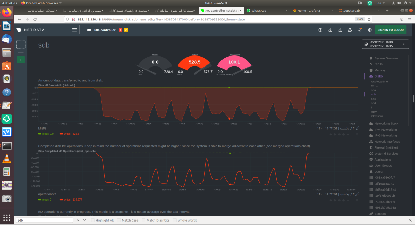Bookmark this page with star icon
Viewport: 415px width, 225px height.
coord(369,19)
